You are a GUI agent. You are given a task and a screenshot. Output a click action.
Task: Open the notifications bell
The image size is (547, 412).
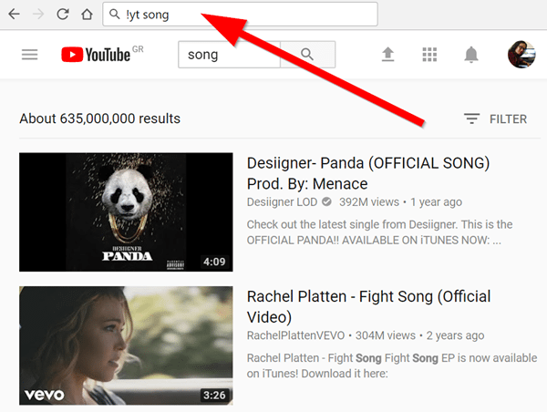(471, 55)
